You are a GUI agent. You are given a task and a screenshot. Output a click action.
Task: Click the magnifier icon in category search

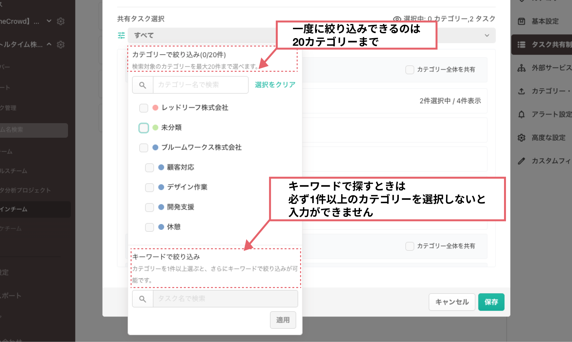[x=142, y=85]
